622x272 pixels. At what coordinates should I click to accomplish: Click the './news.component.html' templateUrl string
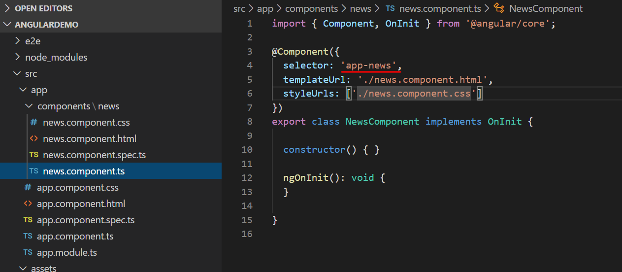pyautogui.click(x=423, y=79)
